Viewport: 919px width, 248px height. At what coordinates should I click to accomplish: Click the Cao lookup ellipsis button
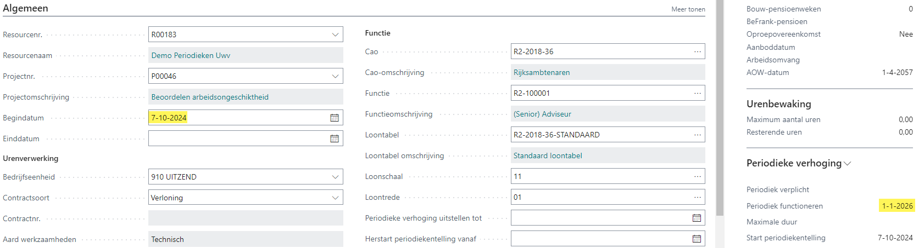point(697,51)
